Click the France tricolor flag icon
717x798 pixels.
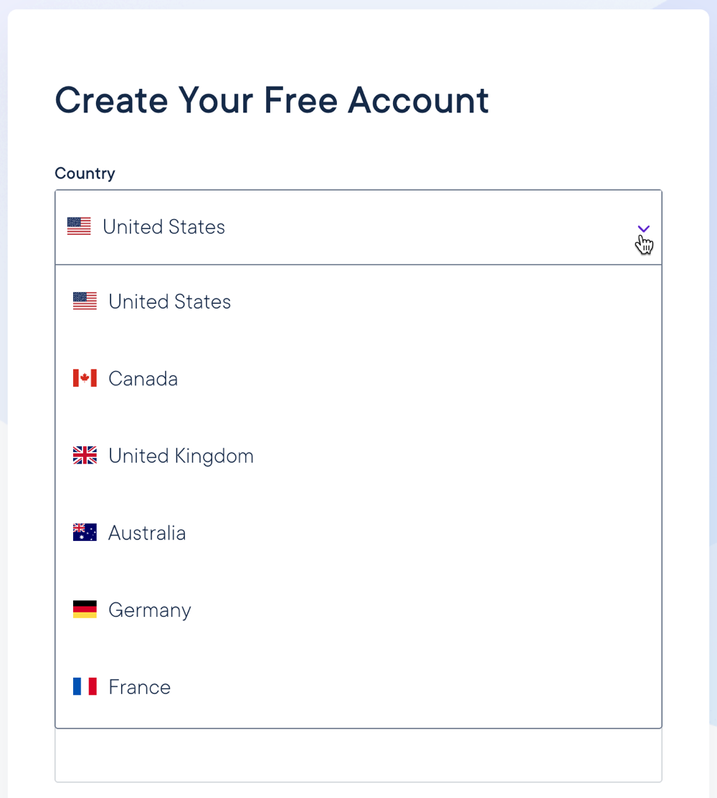coord(85,687)
